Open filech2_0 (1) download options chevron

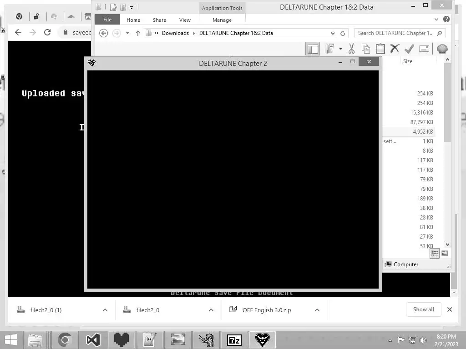(105, 310)
